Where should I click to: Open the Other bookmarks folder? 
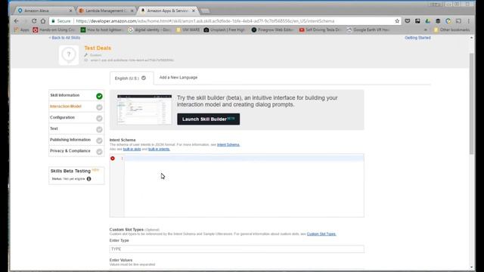pyautogui.click(x=451, y=30)
